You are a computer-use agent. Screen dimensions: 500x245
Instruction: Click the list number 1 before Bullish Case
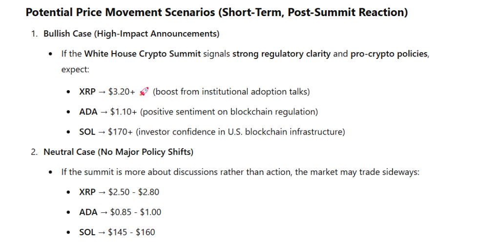click(34, 34)
